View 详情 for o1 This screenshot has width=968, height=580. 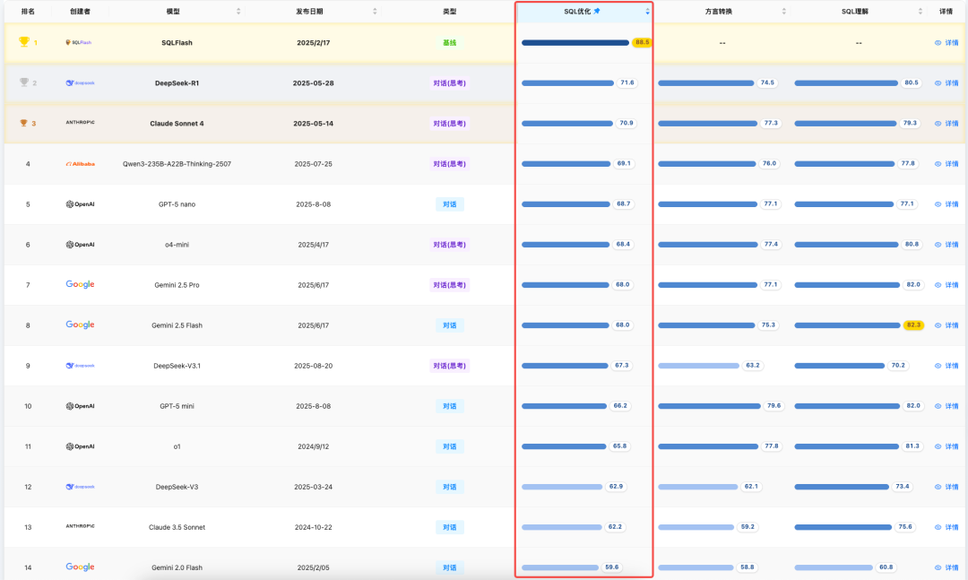946,446
